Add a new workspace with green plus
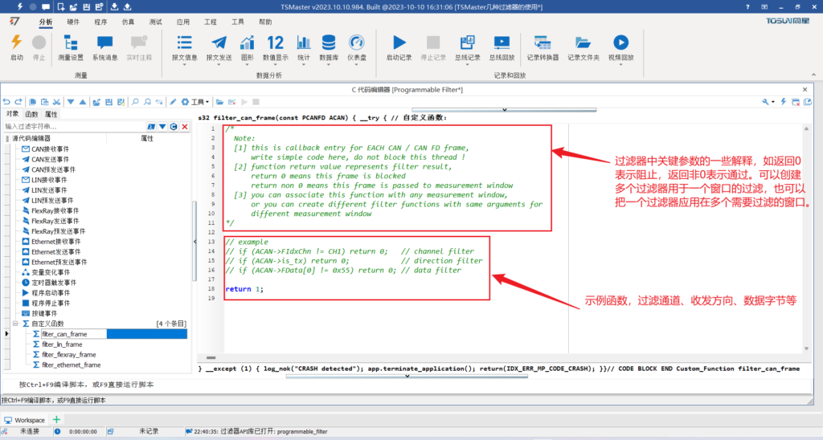This screenshot has width=823, height=440. tap(56, 419)
